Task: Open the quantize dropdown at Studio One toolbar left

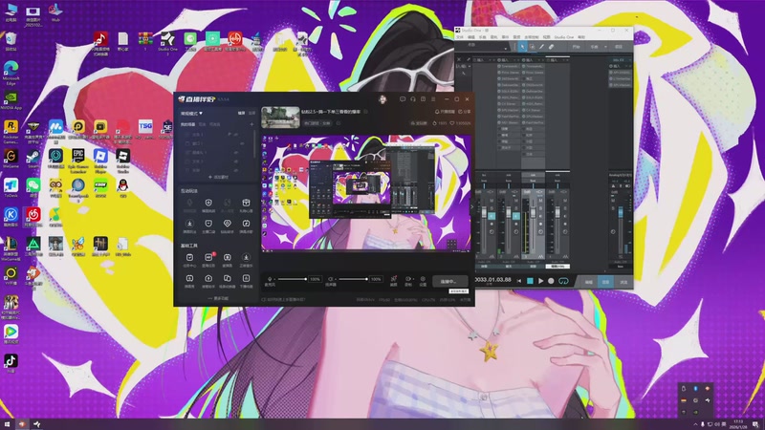Action: pyautogui.click(x=506, y=49)
